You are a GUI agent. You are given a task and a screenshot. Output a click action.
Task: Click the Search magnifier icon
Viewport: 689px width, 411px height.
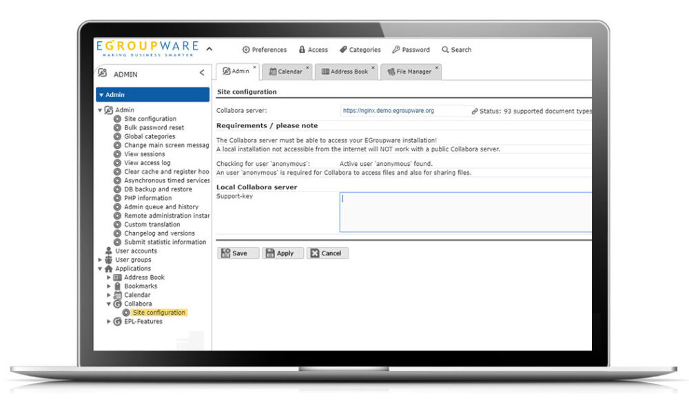coord(445,50)
